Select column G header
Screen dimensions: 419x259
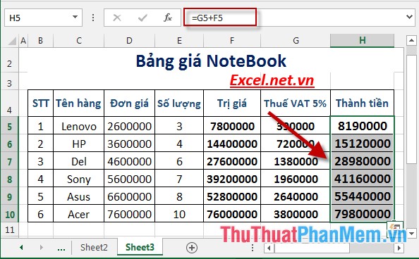(x=296, y=41)
